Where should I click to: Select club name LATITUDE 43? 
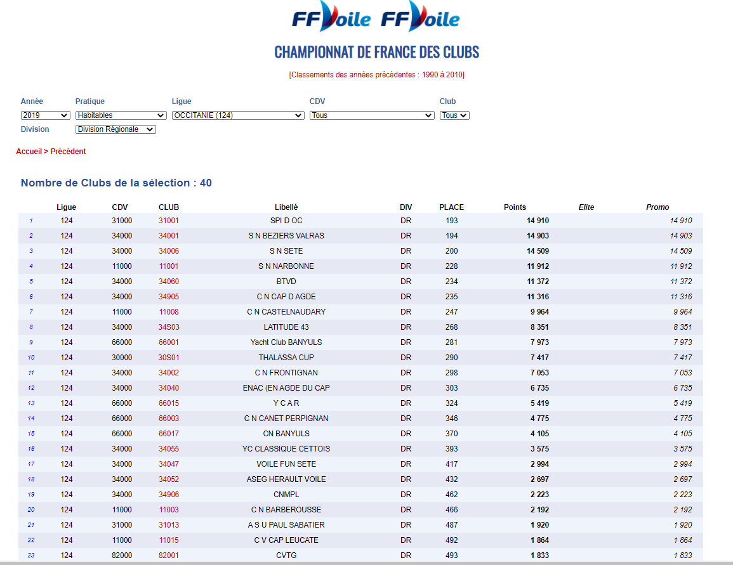(x=286, y=327)
